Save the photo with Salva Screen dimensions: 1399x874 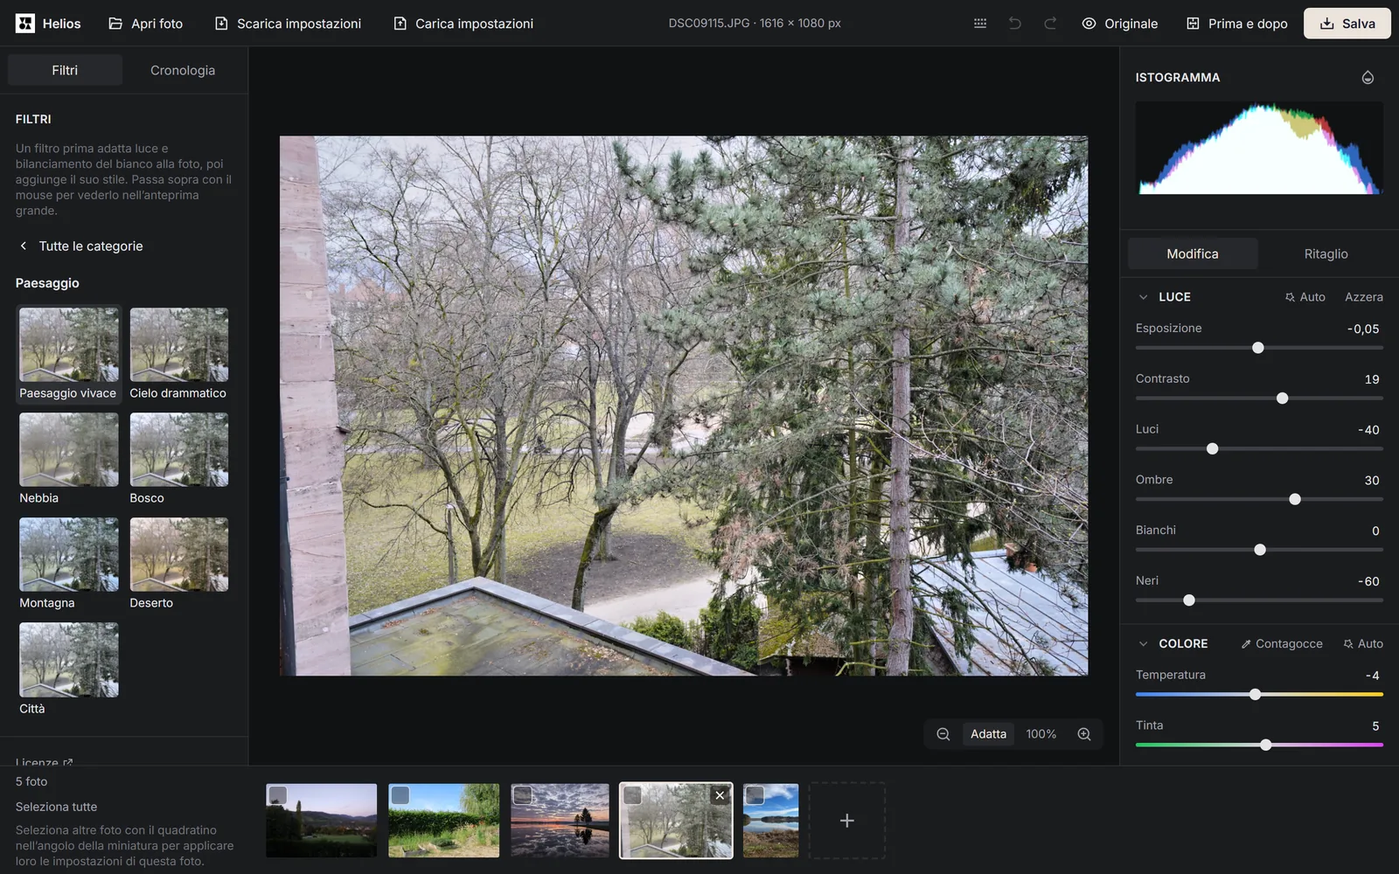tap(1347, 24)
